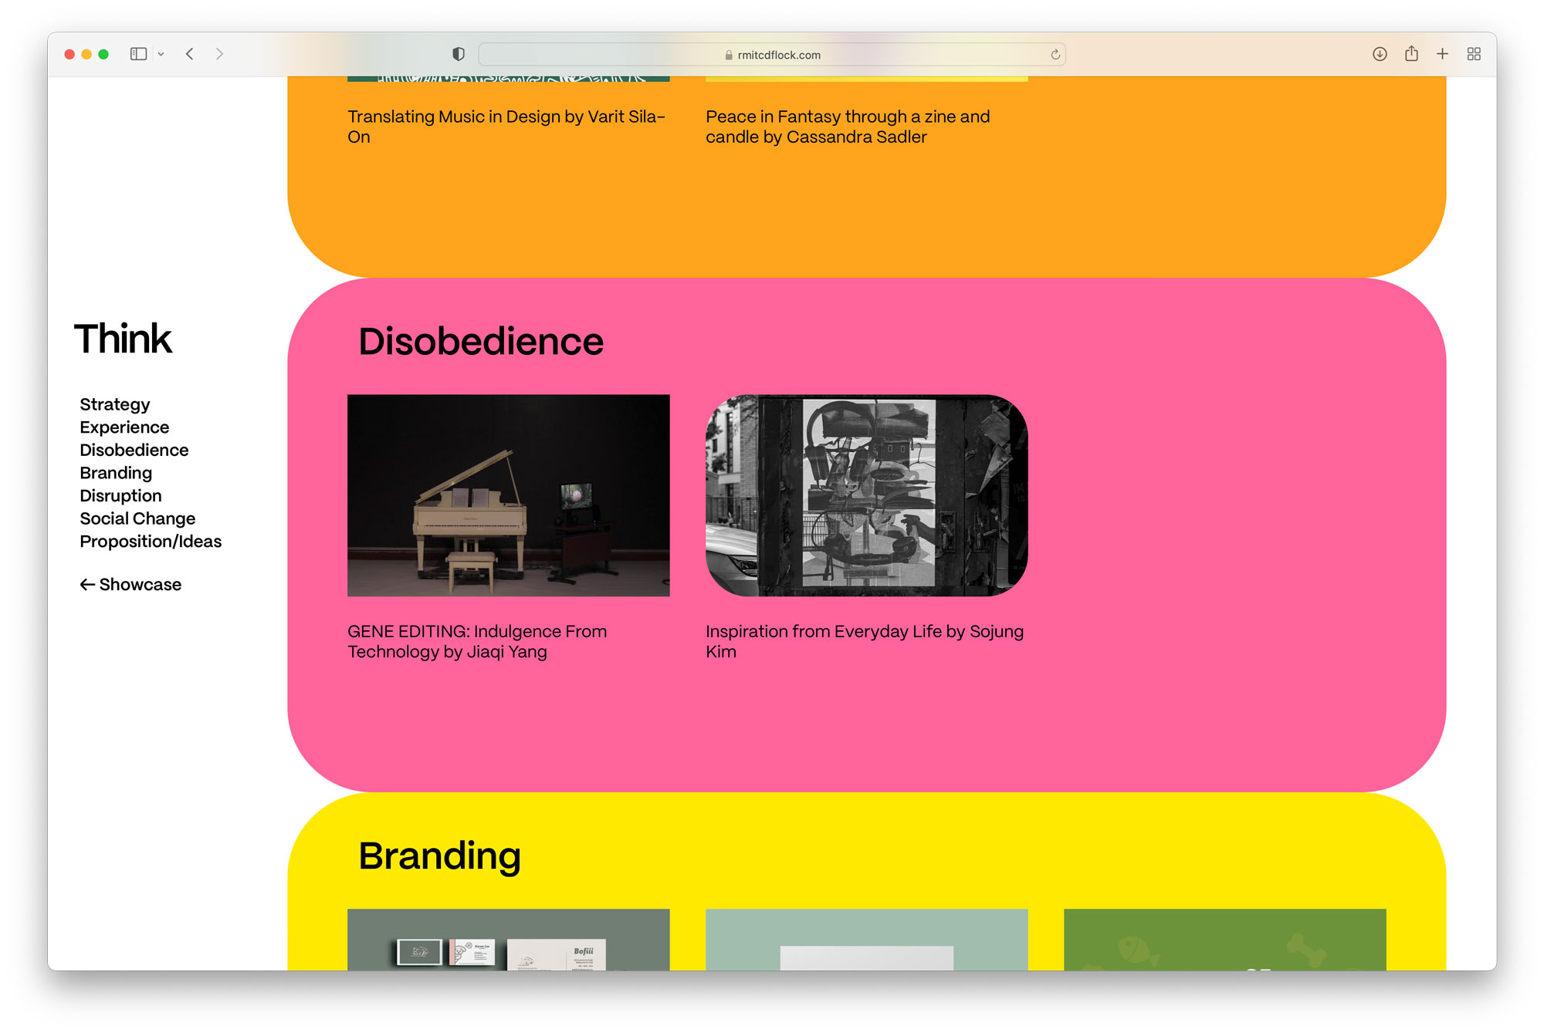Viewport: 1544px width, 1033px height.
Task: Open the black-and-white collage poster thumbnail
Action: click(x=866, y=495)
